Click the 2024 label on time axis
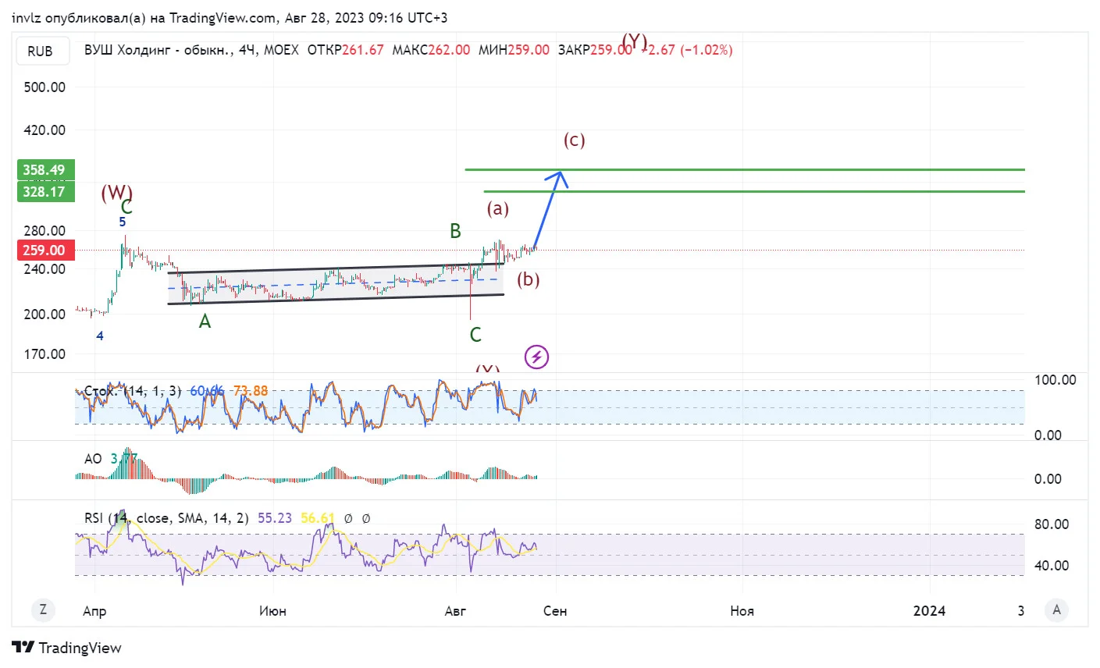The height and width of the screenshot is (668, 1100). tap(930, 611)
